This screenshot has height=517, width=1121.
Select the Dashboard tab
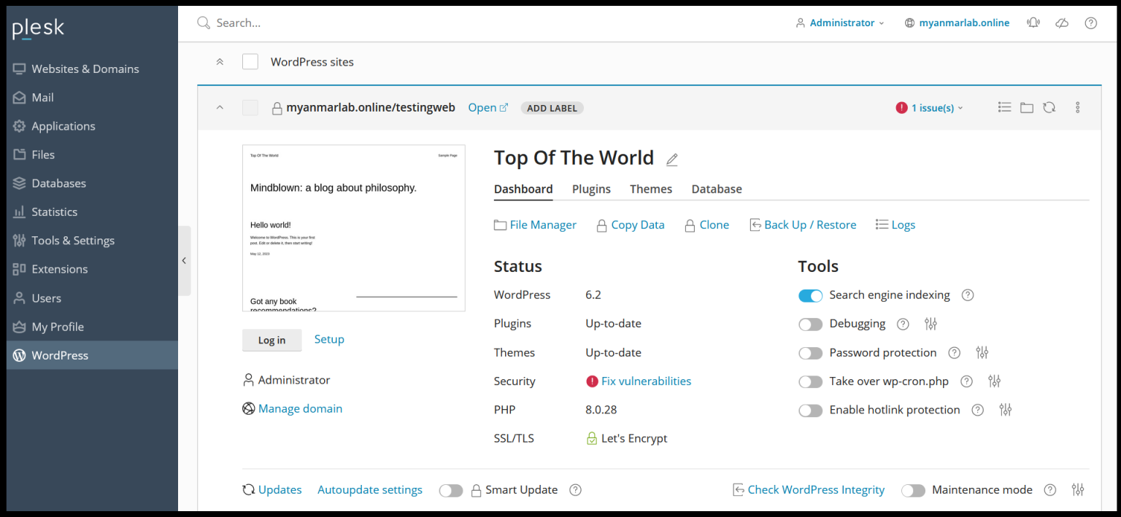[523, 189]
